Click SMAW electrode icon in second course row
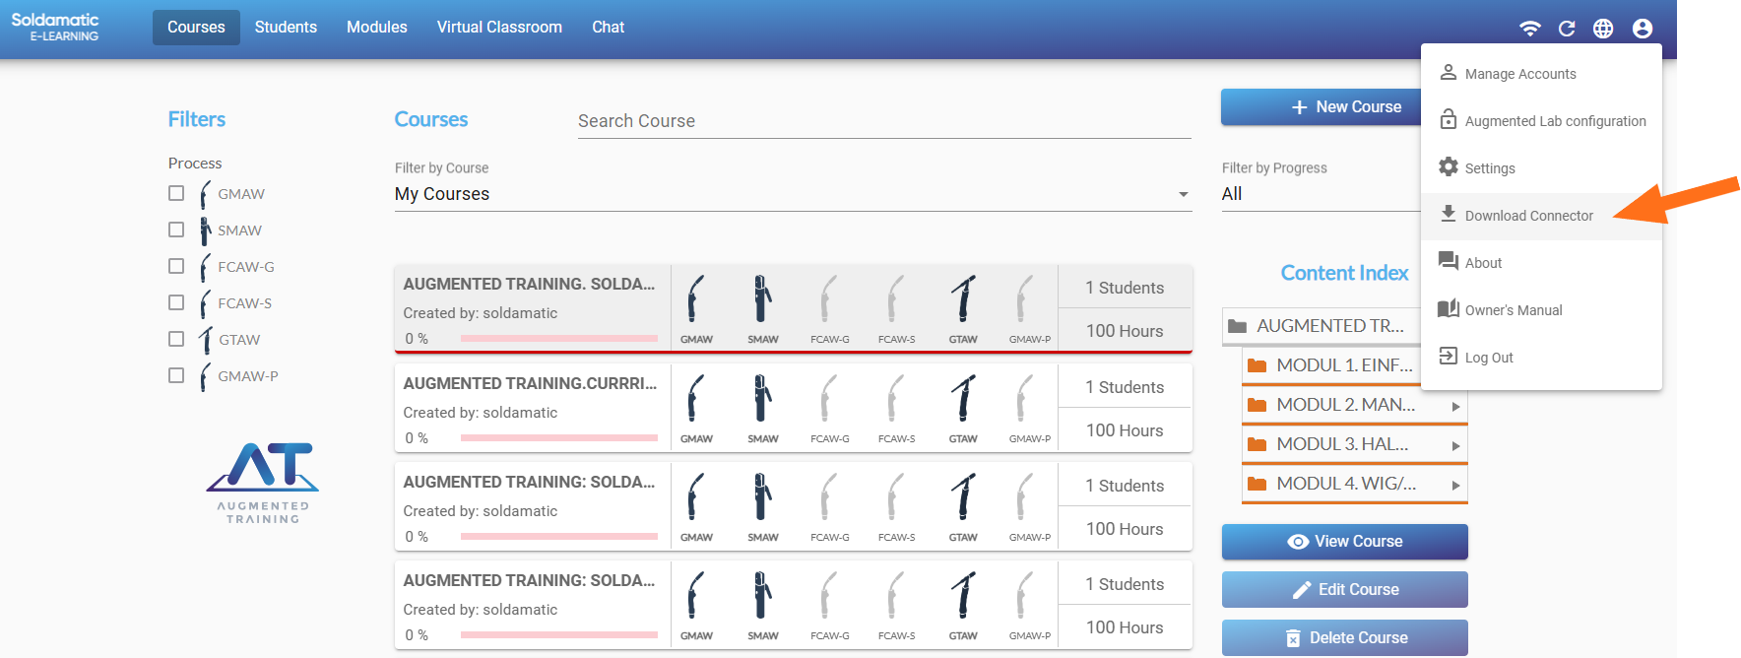 coord(762,399)
